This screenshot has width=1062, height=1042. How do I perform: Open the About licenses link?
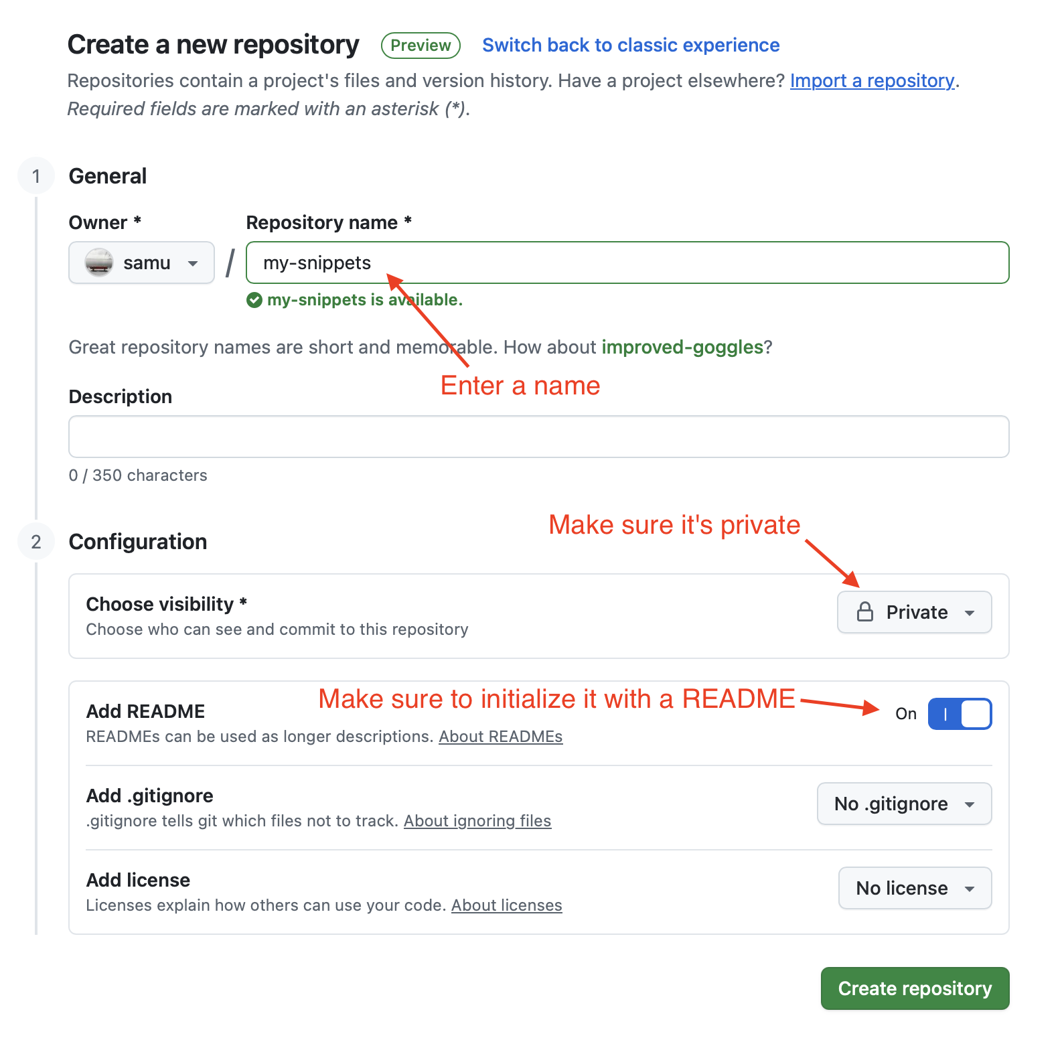coord(506,905)
